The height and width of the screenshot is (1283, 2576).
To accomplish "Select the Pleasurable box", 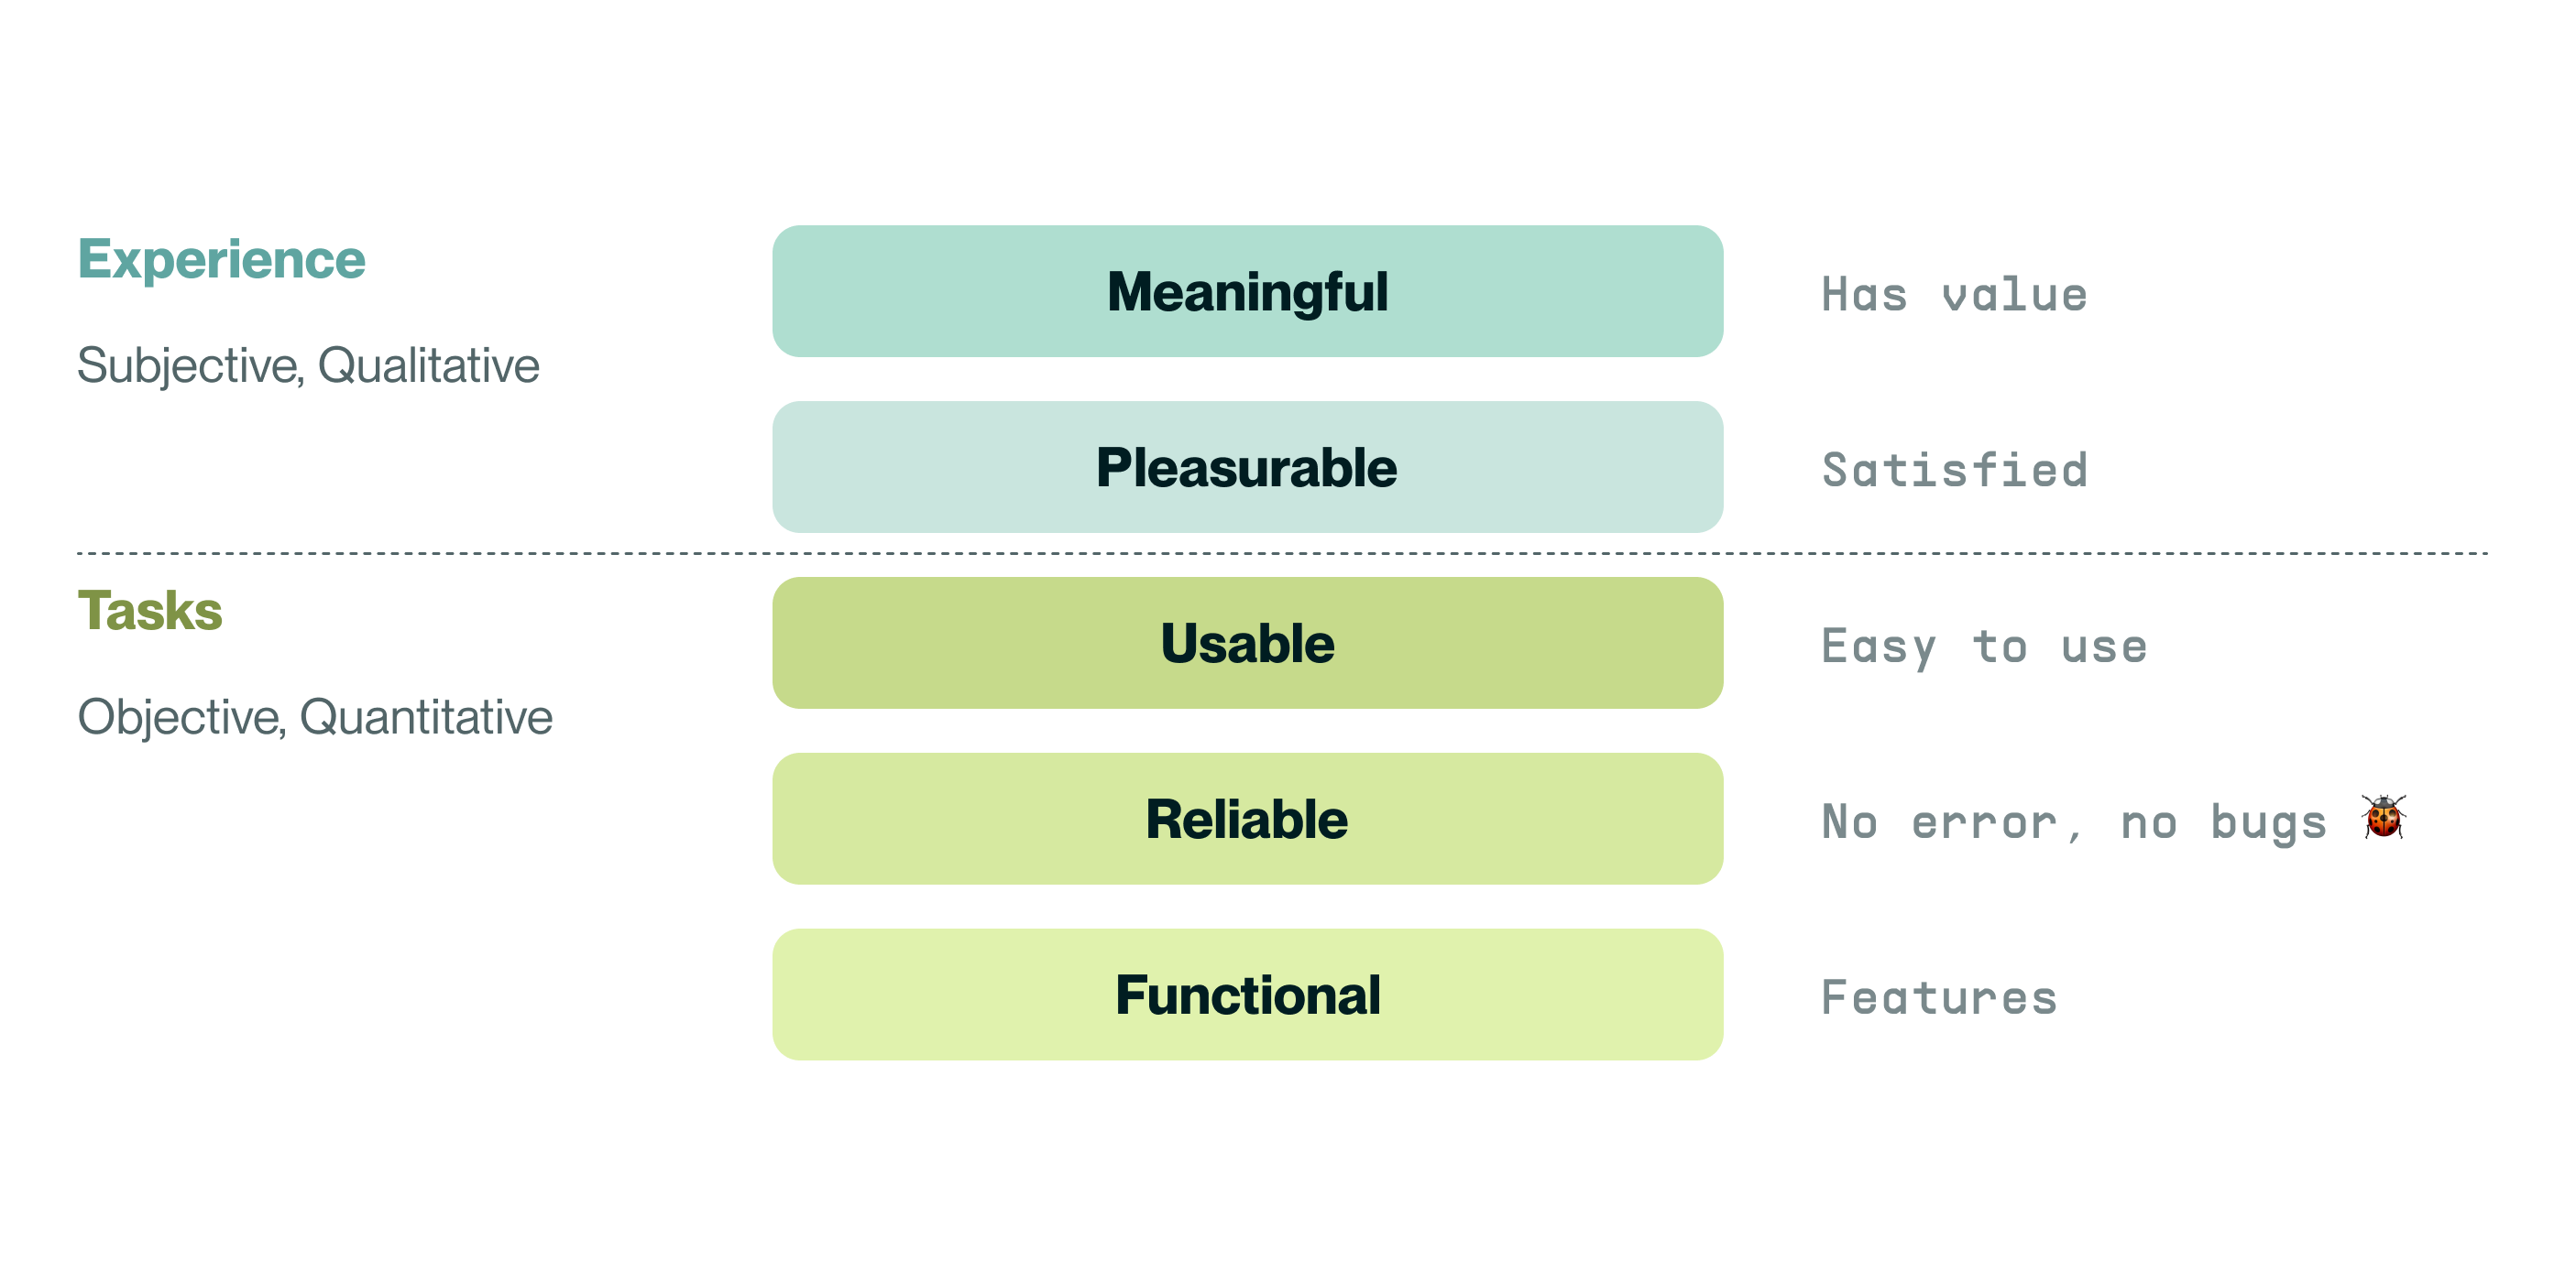I will point(1247,467).
